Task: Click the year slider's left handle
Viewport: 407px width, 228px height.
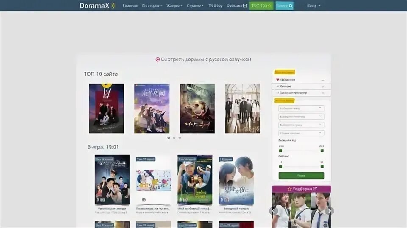Action: 281,151
